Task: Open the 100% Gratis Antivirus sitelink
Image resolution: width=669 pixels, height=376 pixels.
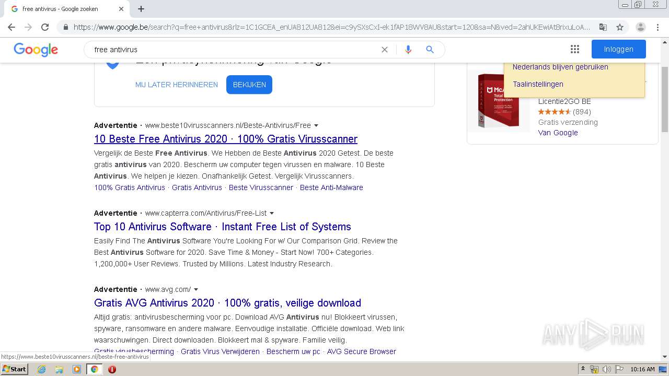Action: (130, 187)
